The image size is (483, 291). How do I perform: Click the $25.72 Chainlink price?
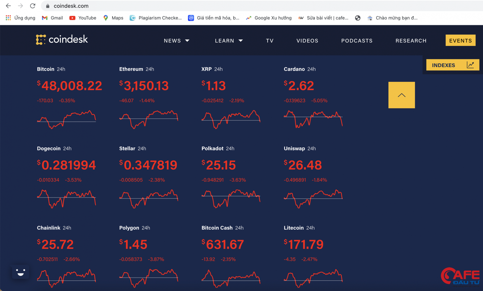click(55, 244)
